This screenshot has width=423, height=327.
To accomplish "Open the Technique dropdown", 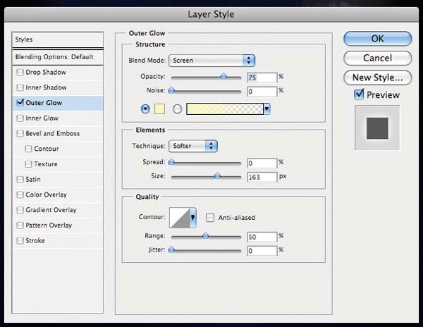I will click(193, 146).
